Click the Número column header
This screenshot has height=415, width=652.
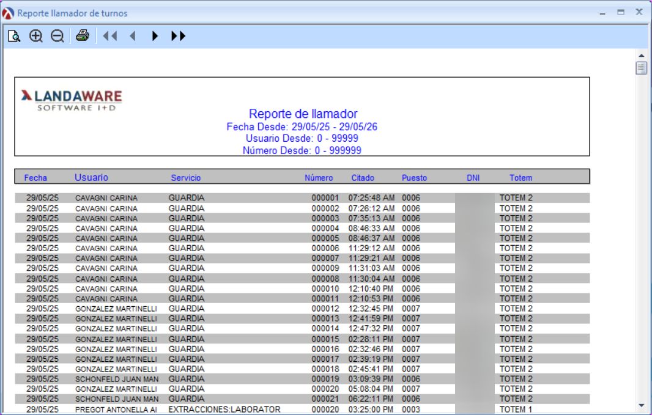point(319,178)
